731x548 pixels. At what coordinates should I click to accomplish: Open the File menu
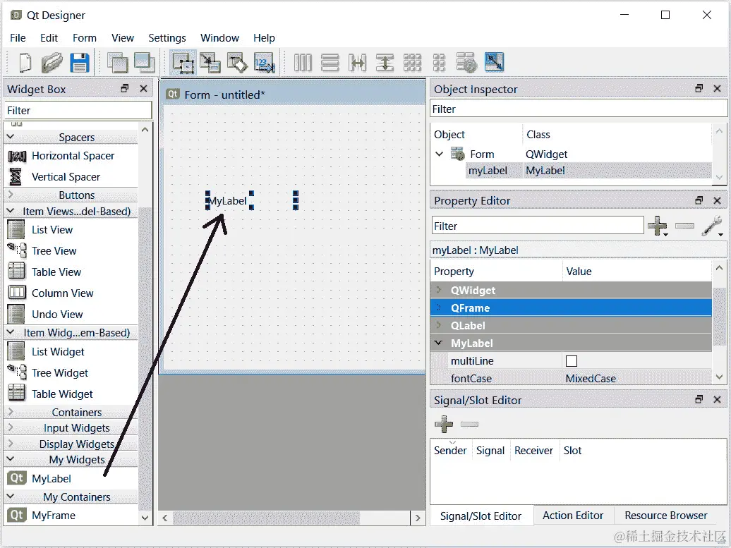pyautogui.click(x=18, y=38)
